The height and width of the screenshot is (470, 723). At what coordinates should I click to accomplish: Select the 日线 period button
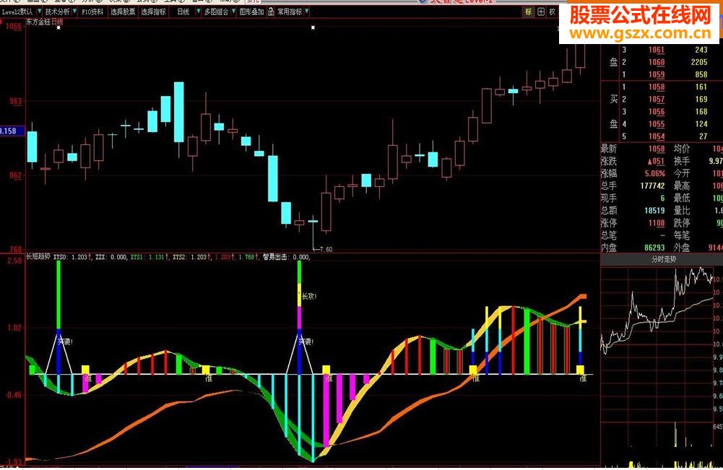point(183,12)
